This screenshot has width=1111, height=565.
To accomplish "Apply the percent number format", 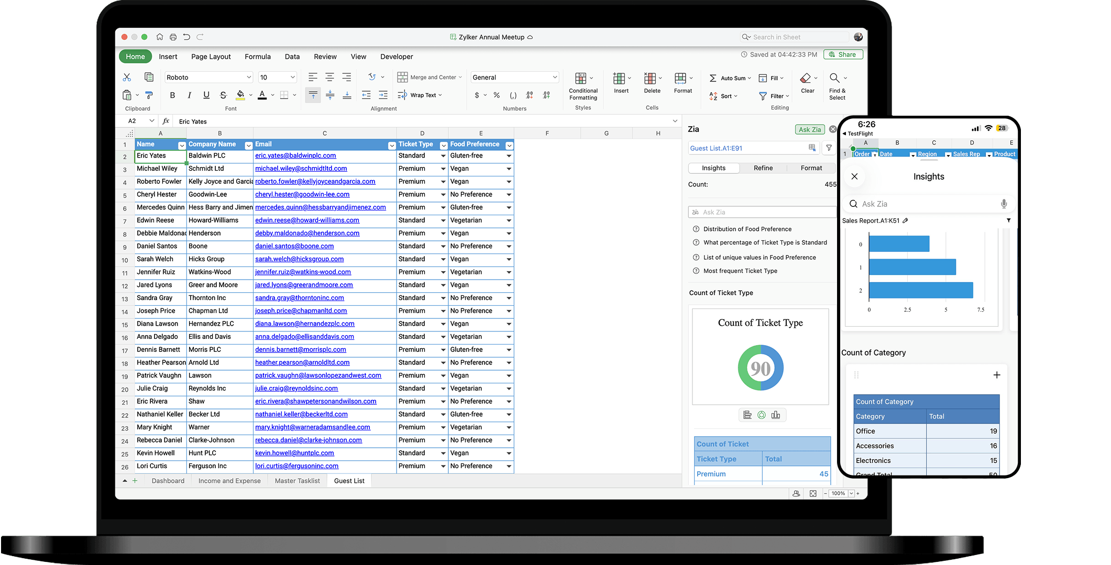I will pos(496,95).
